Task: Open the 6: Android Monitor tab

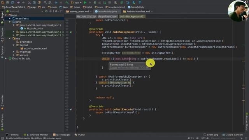Action: (36, 135)
